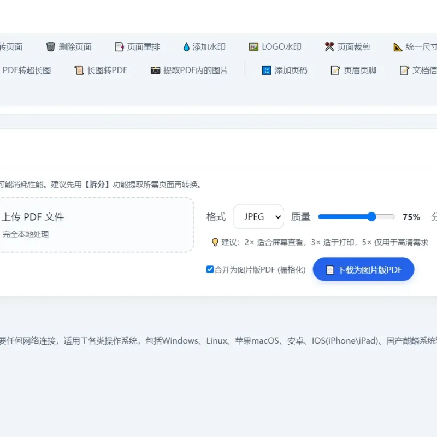
Task: Click the trash can icon for 删除页面
Action: click(50, 46)
